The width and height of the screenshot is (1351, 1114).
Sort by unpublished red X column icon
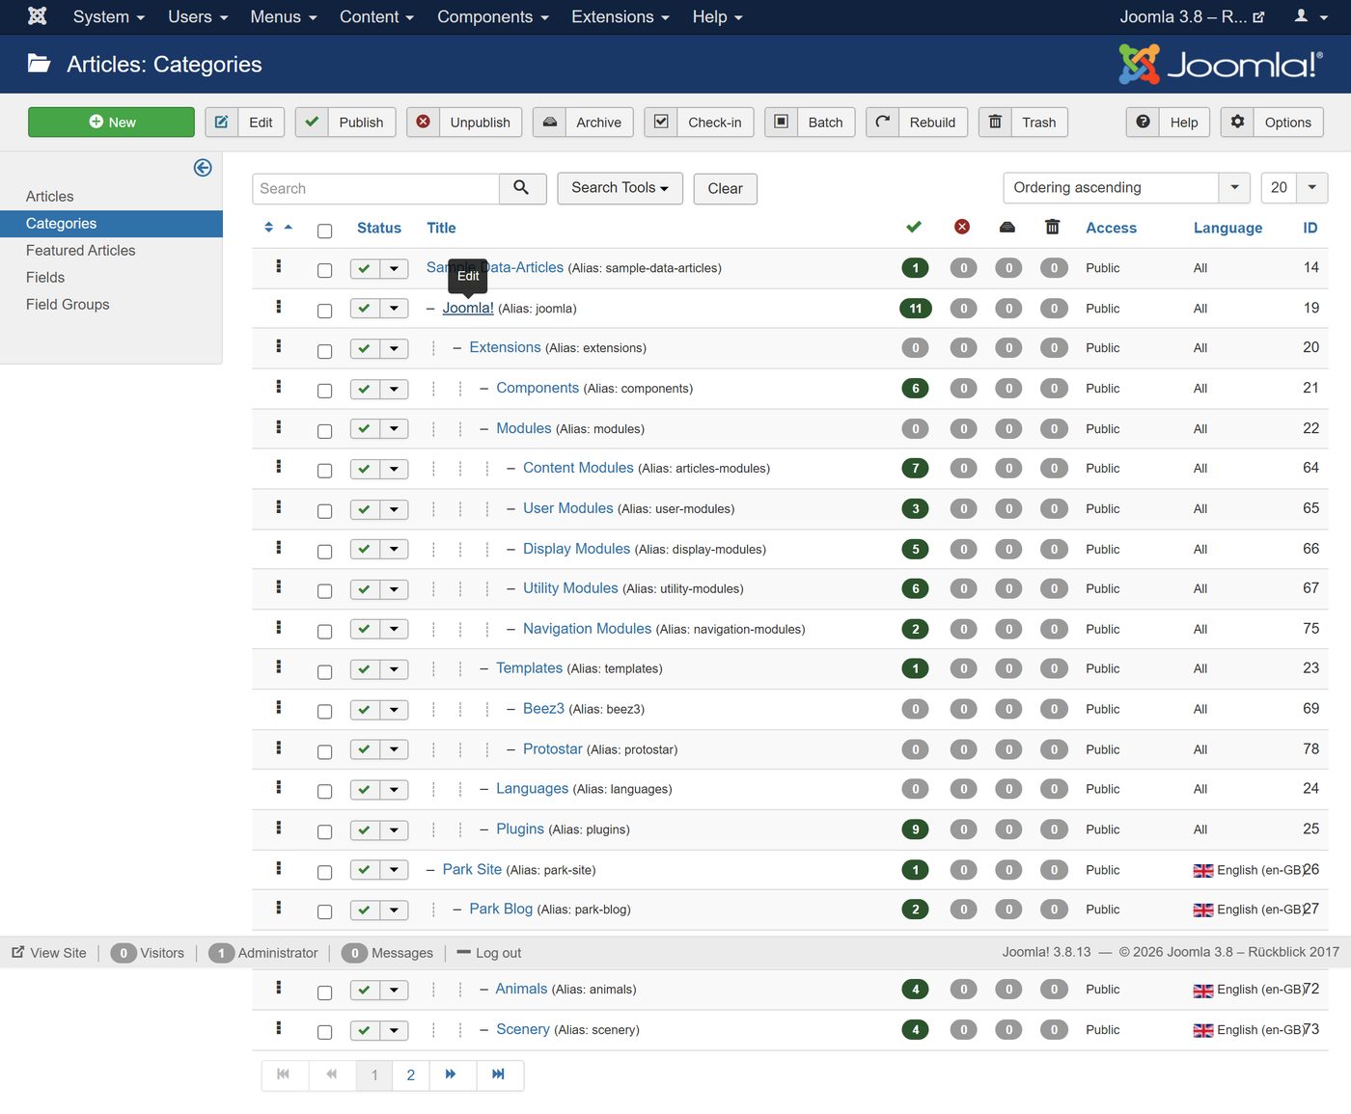(962, 227)
